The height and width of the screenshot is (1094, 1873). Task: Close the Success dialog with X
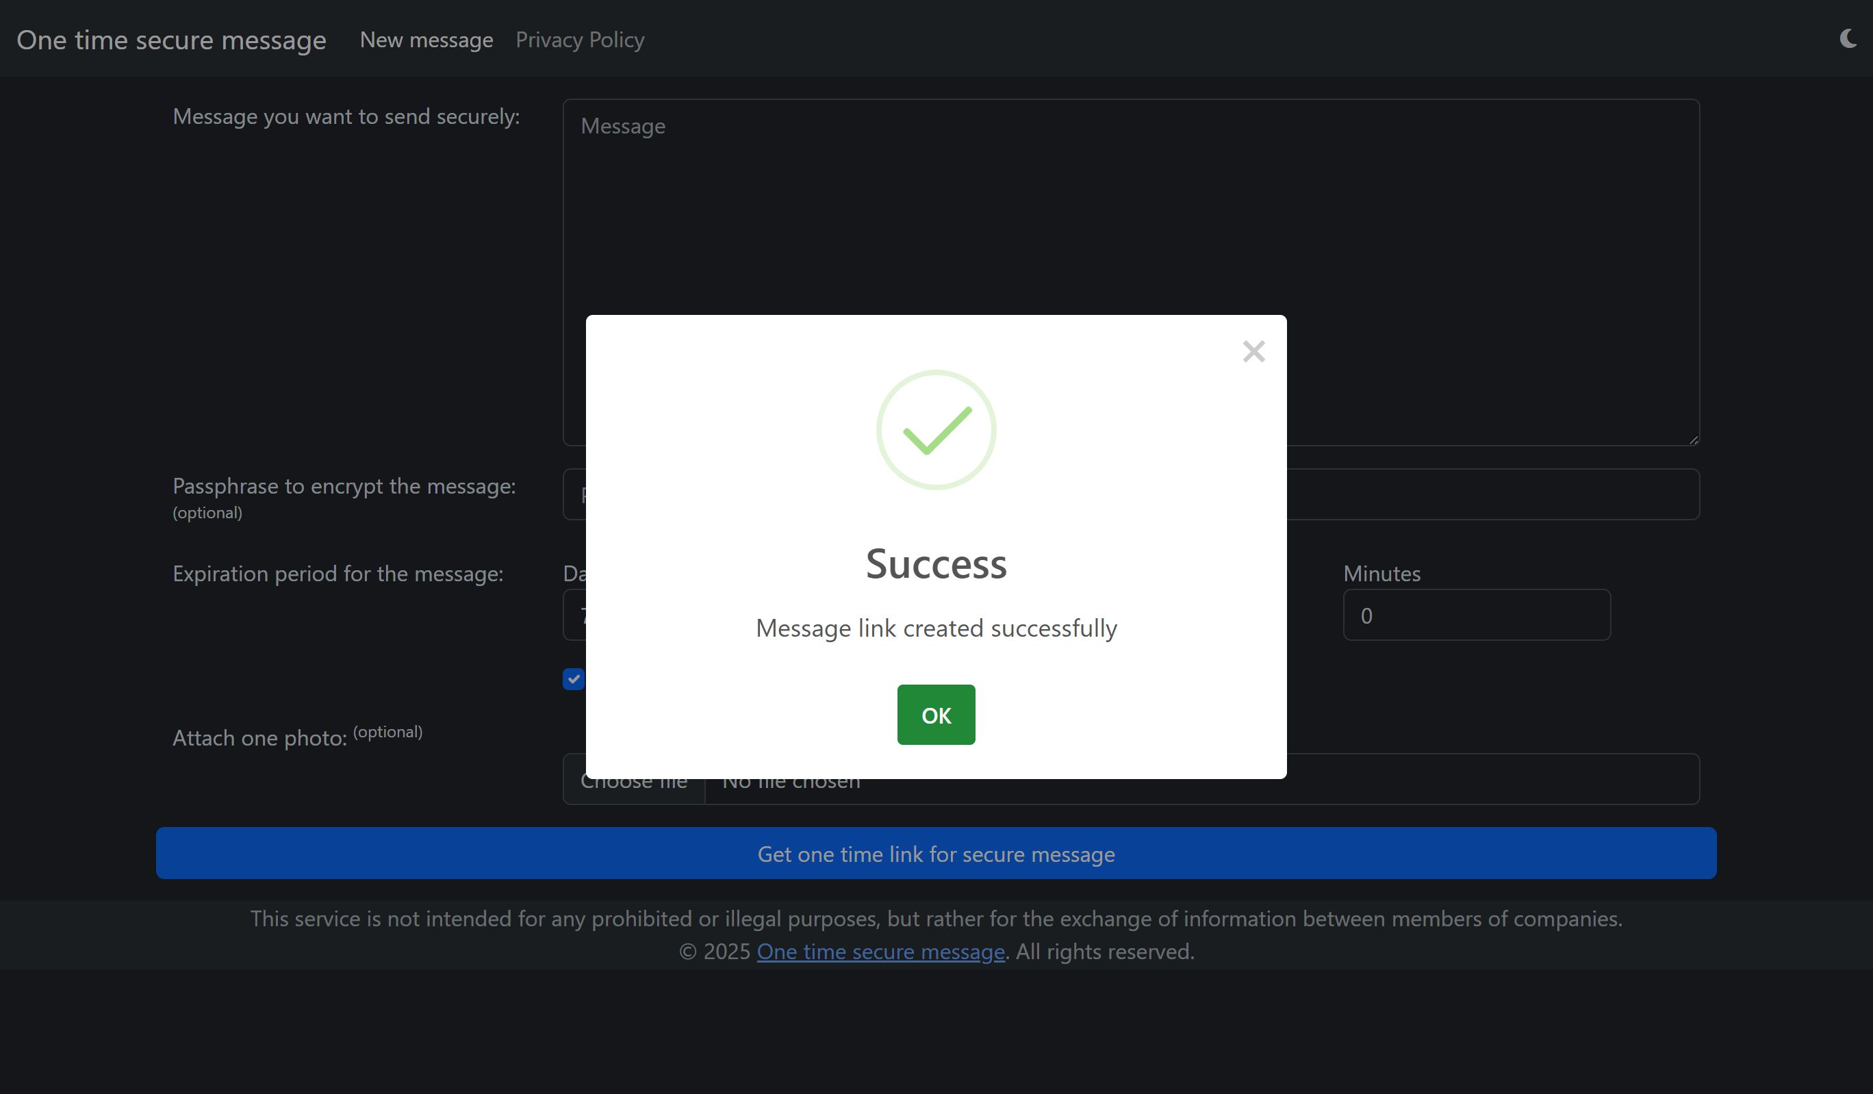[1253, 351]
